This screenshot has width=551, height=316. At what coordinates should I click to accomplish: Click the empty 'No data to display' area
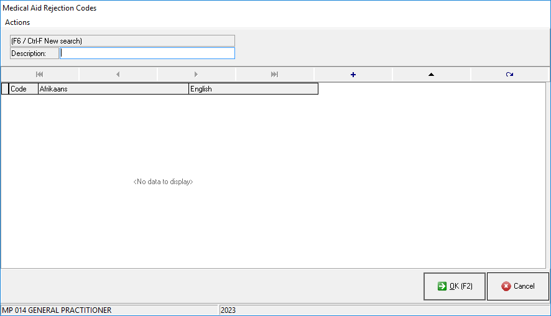(x=163, y=182)
